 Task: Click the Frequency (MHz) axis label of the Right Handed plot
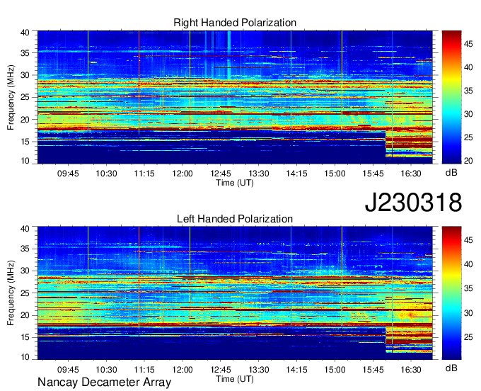pyautogui.click(x=11, y=97)
